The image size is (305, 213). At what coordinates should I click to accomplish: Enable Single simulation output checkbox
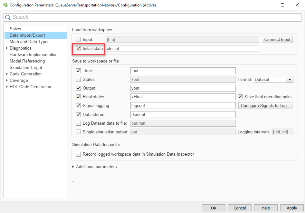[x=79, y=132]
